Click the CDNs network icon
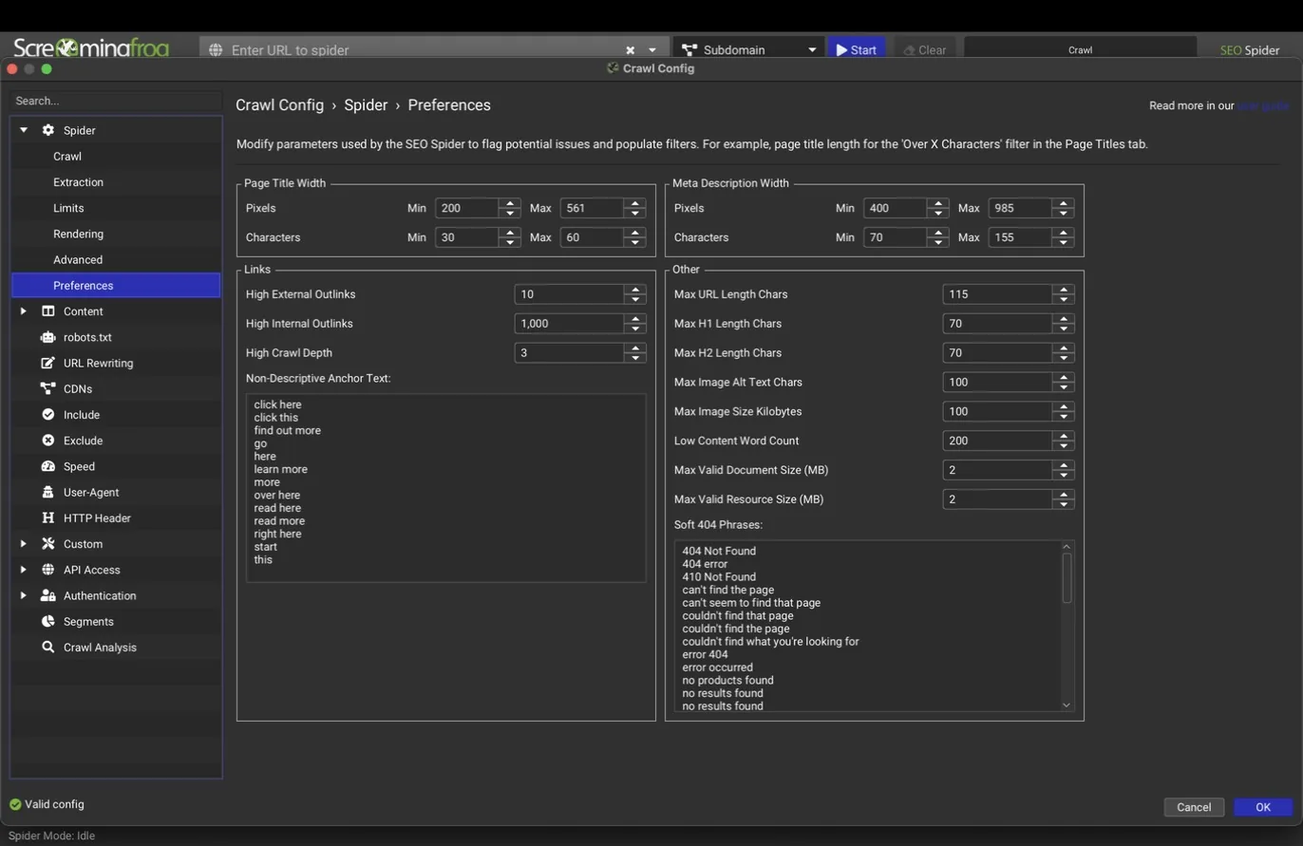The image size is (1303, 846). point(47,388)
